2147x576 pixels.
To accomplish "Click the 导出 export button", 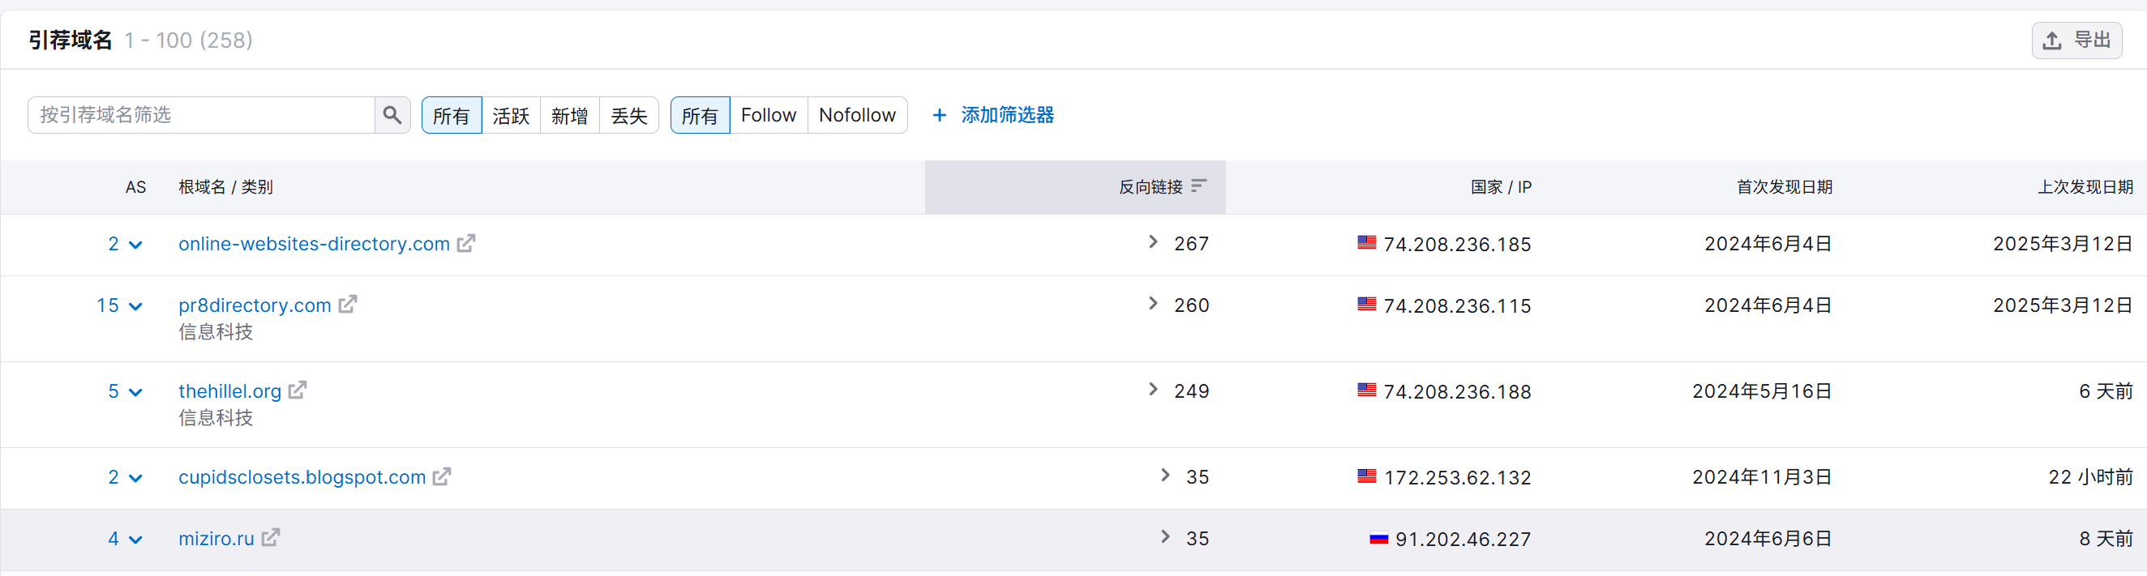I will click(x=2076, y=40).
